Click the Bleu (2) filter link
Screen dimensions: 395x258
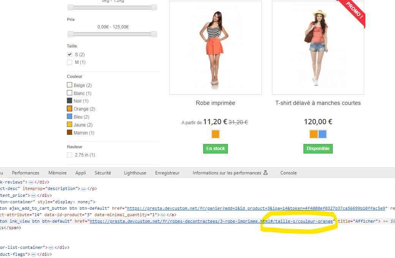(x=81, y=117)
